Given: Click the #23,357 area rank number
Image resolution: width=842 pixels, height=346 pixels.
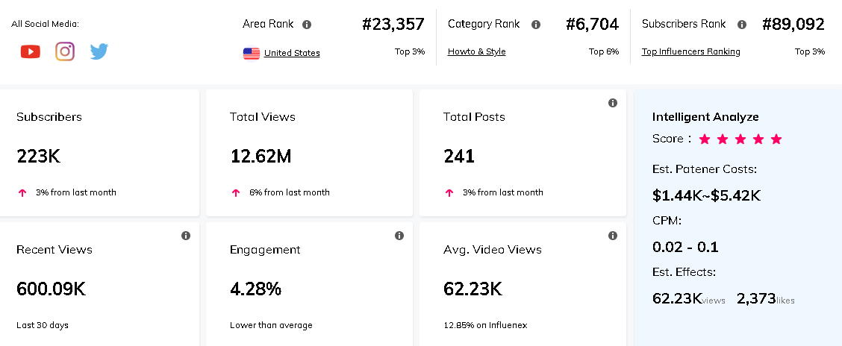Looking at the screenshot, I should pyautogui.click(x=393, y=25).
